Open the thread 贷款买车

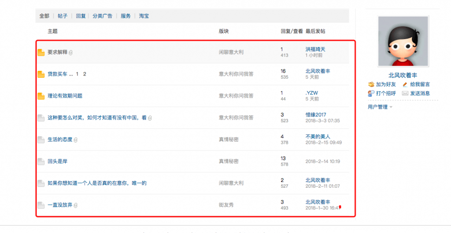[58, 74]
